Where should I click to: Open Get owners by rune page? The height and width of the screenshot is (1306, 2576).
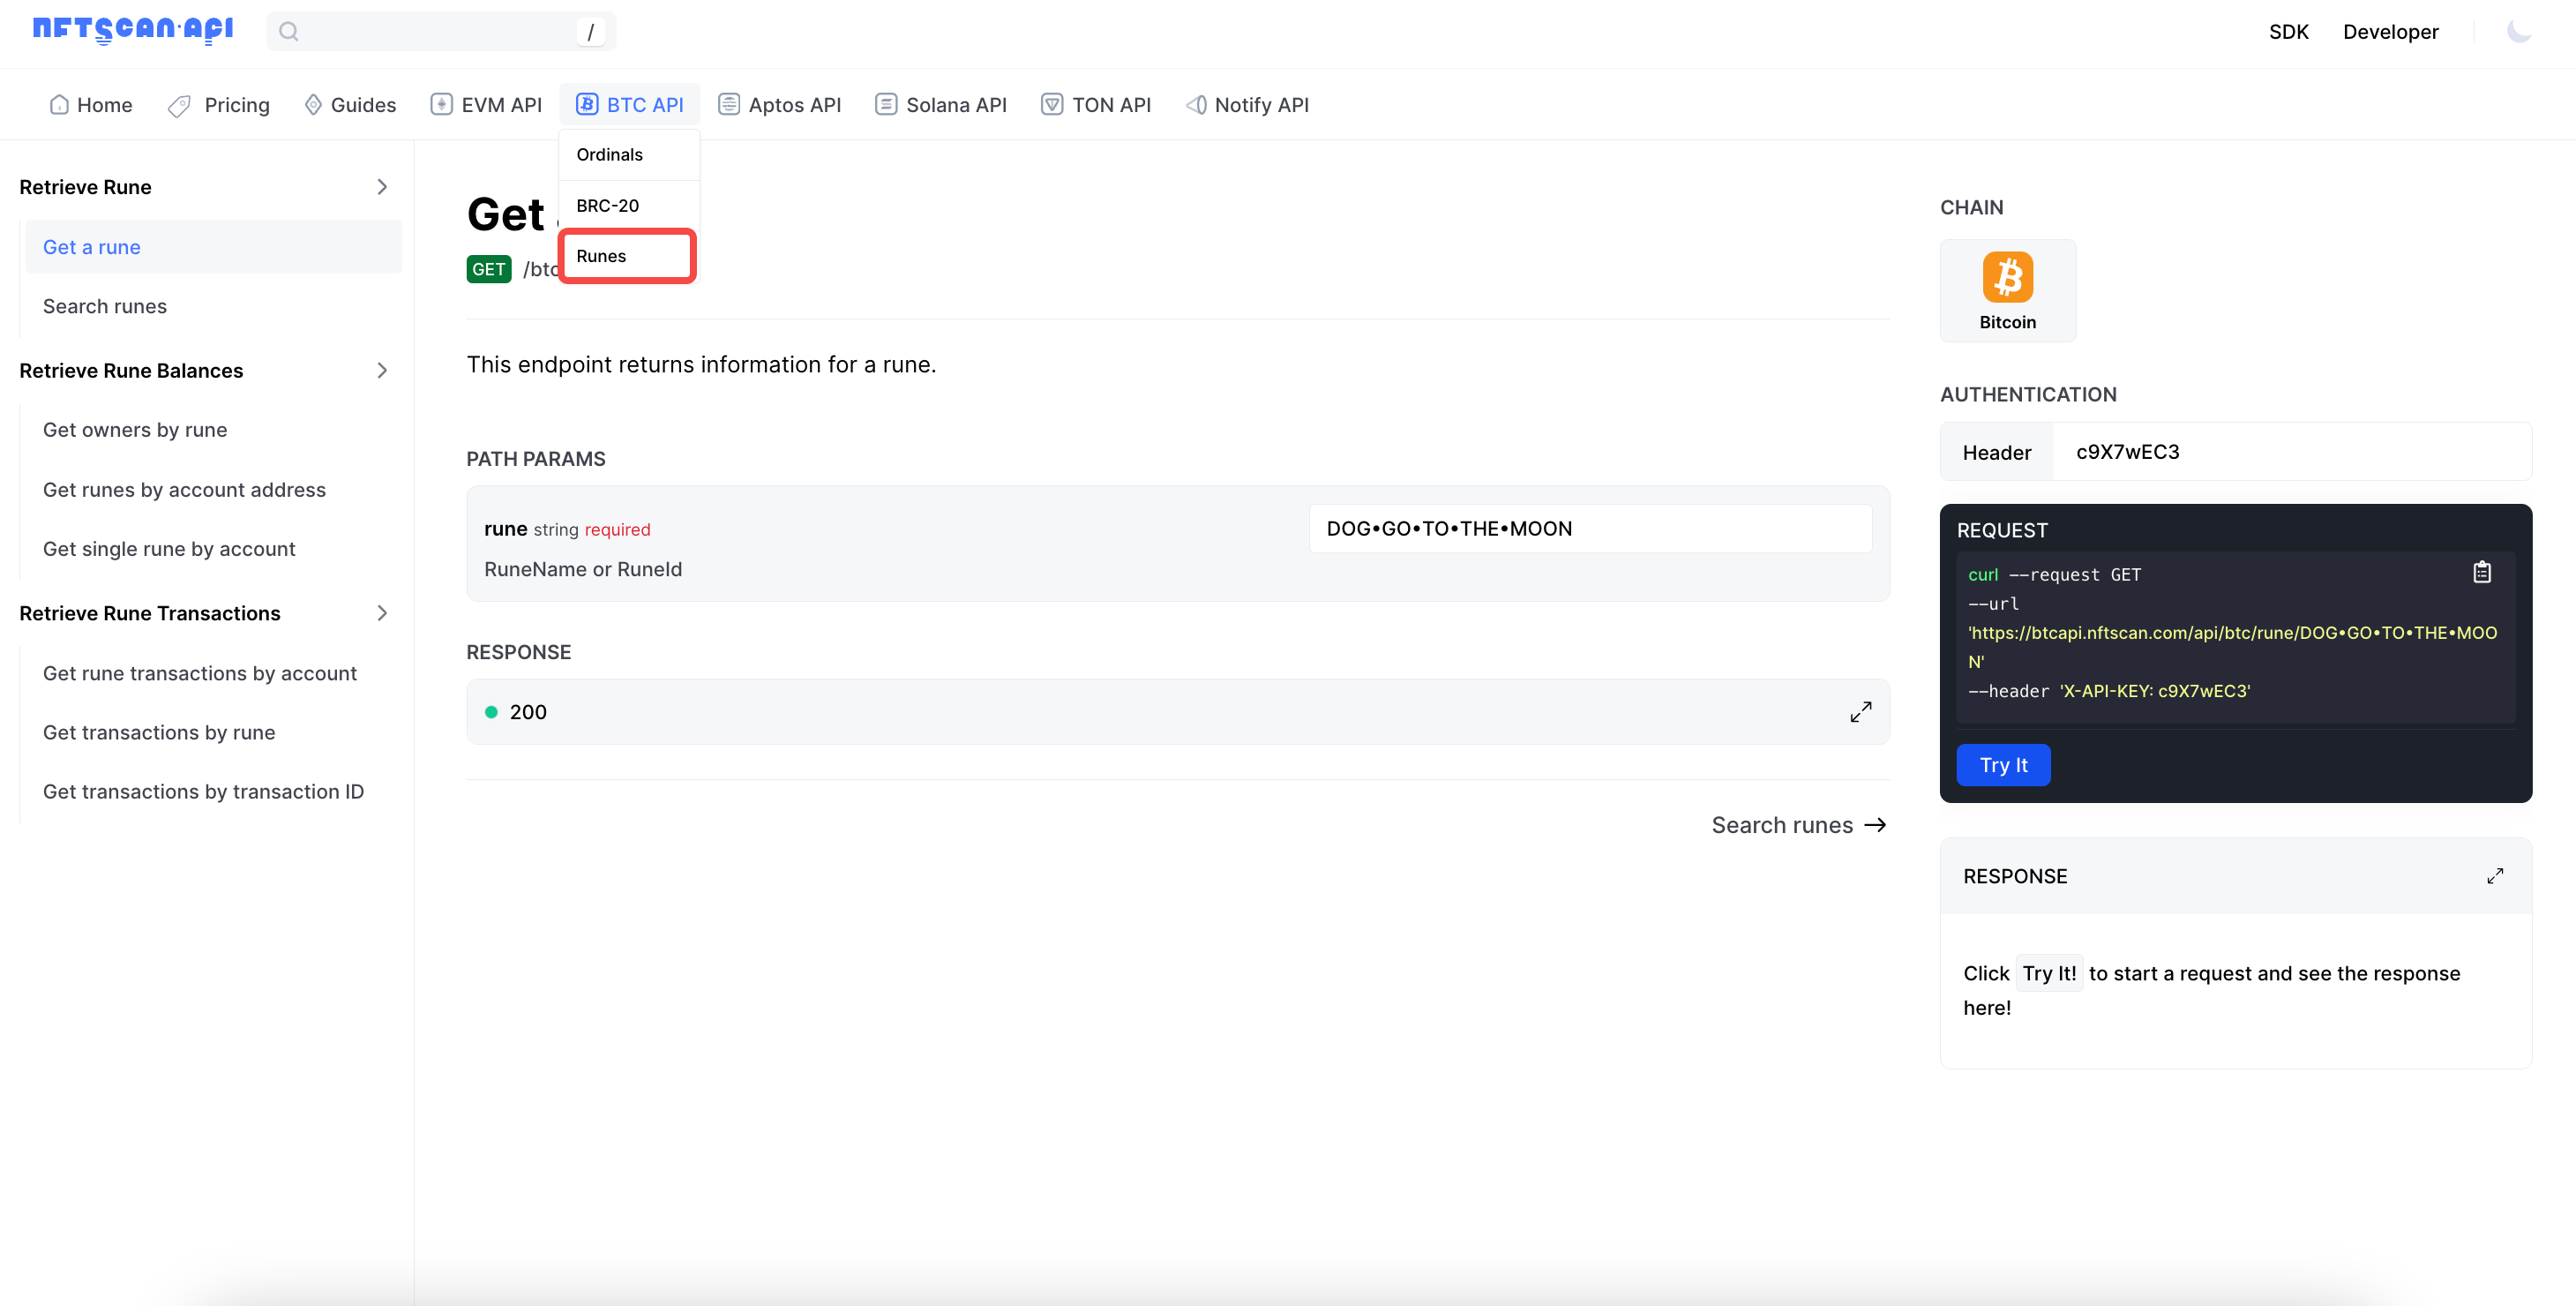click(x=135, y=430)
